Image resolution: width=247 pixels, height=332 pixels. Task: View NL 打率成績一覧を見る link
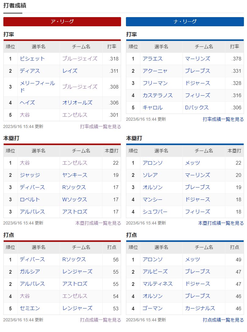pyautogui.click(x=223, y=119)
